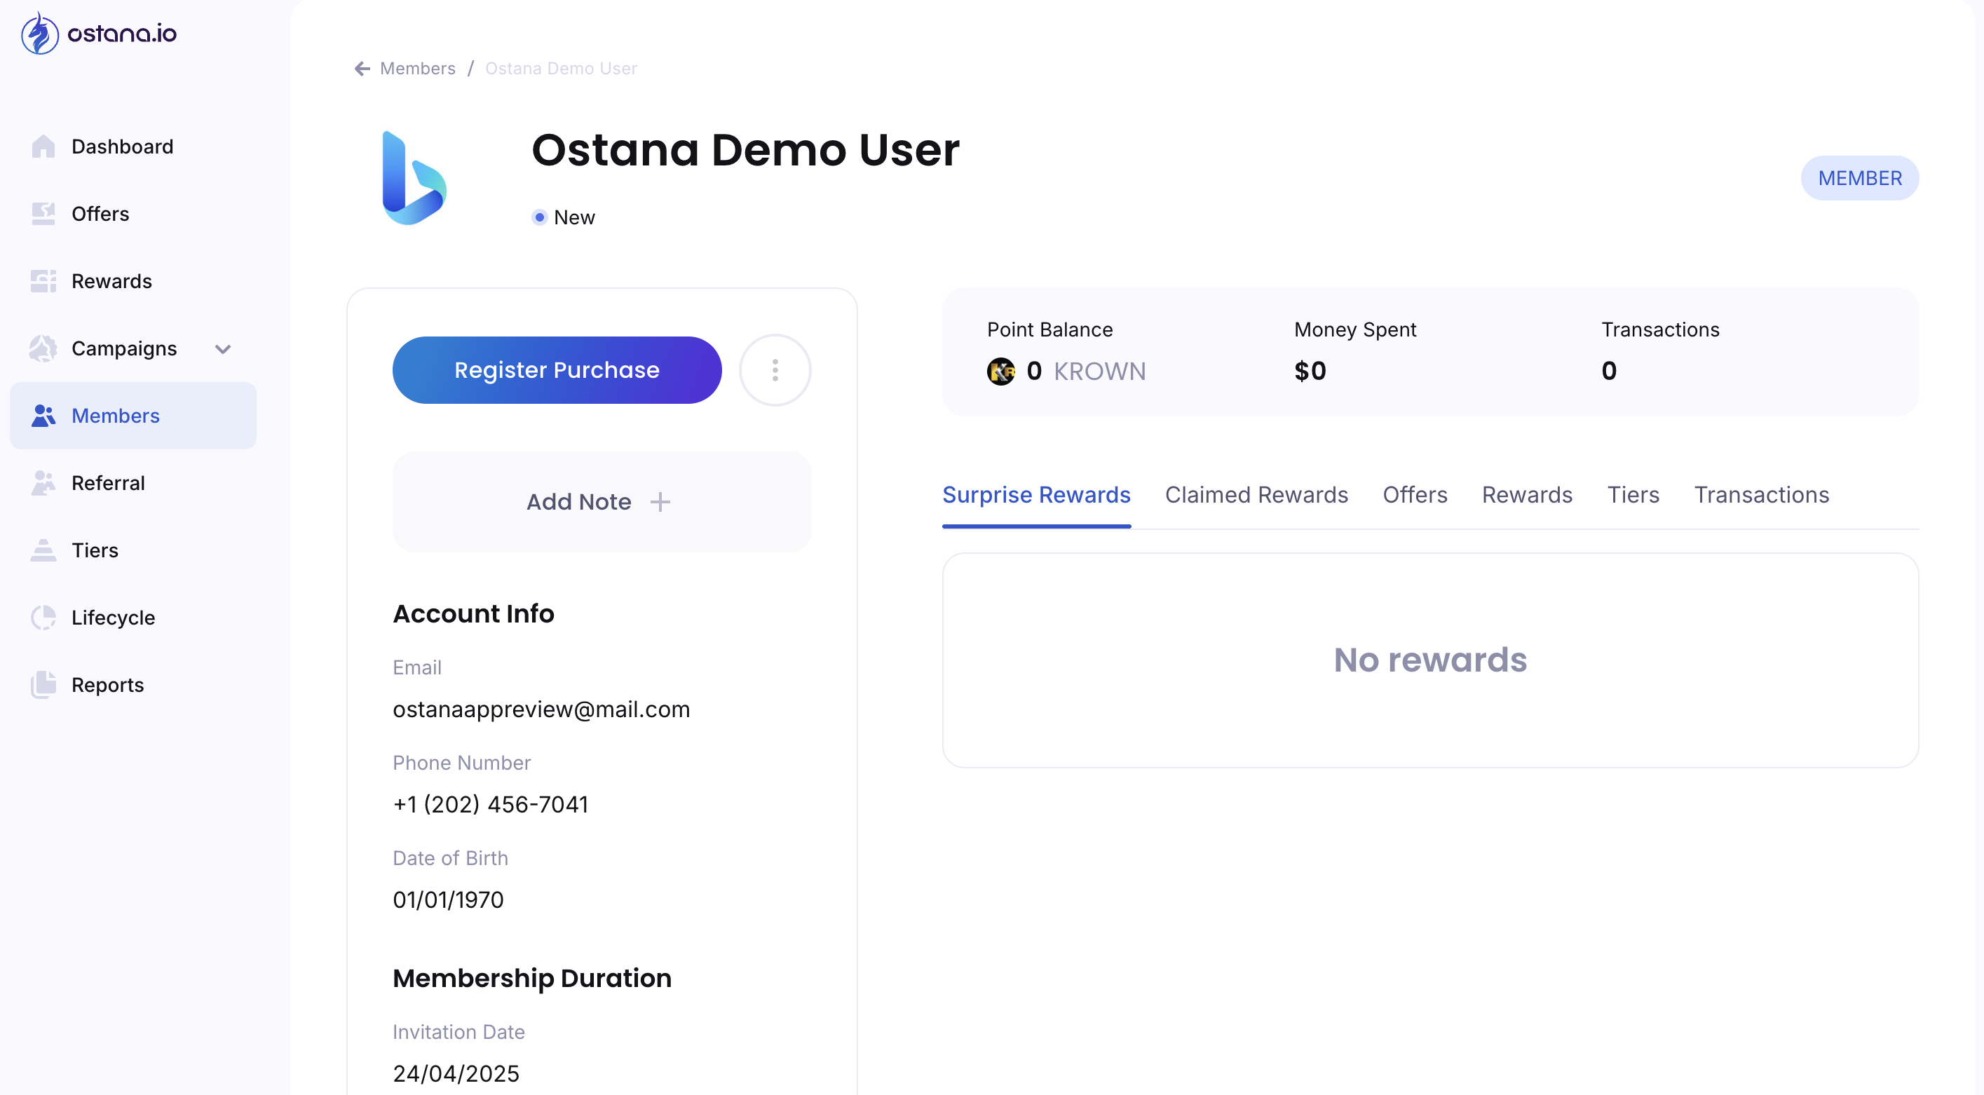Click the Reports documents icon

[43, 685]
